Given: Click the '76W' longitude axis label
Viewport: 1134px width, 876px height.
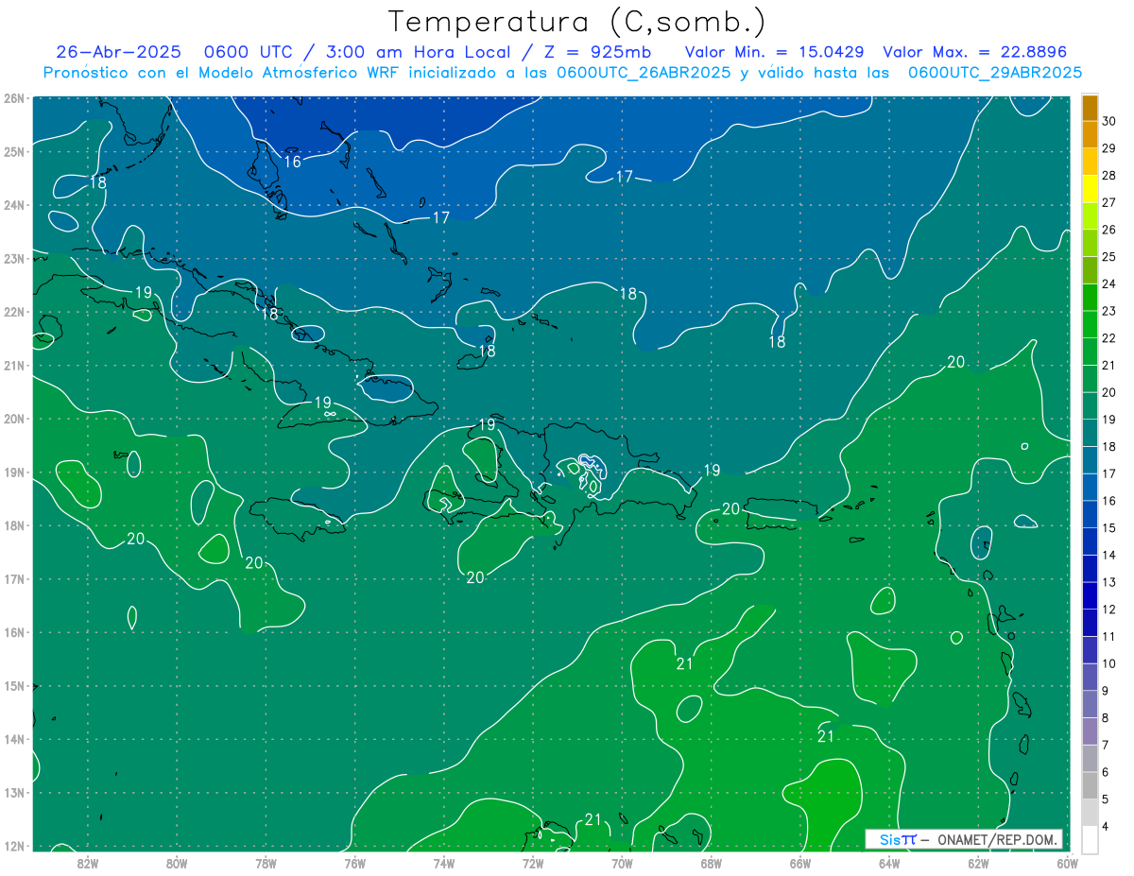Looking at the screenshot, I should coord(355,862).
